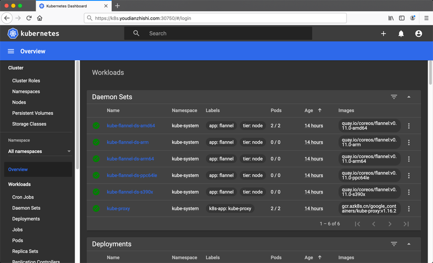Image resolution: width=433 pixels, height=263 pixels.
Task: Open the notifications bell icon
Action: click(x=401, y=33)
